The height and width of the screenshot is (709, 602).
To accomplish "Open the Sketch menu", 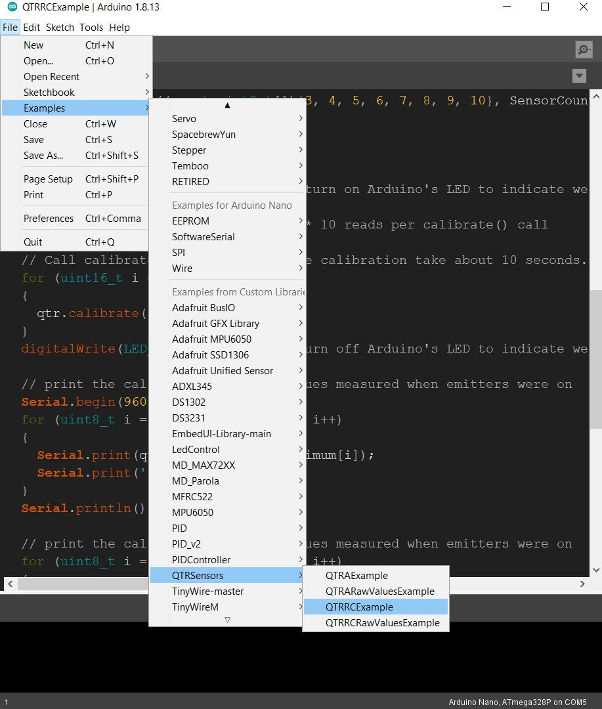I will 60,27.
